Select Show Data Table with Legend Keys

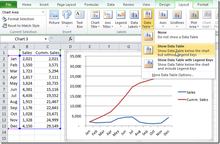(x=178, y=64)
